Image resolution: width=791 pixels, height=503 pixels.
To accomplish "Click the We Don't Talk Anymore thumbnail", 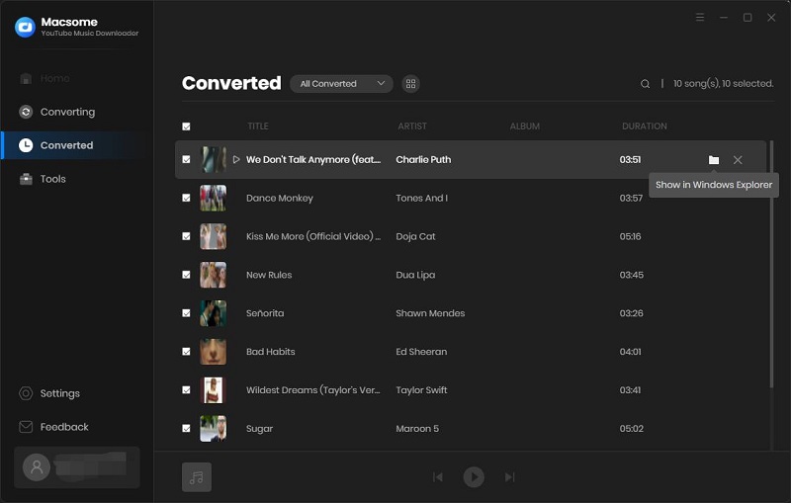I will pos(213,159).
